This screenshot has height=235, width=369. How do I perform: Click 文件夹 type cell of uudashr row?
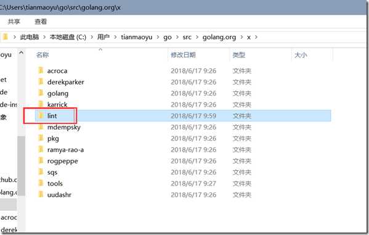click(242, 195)
